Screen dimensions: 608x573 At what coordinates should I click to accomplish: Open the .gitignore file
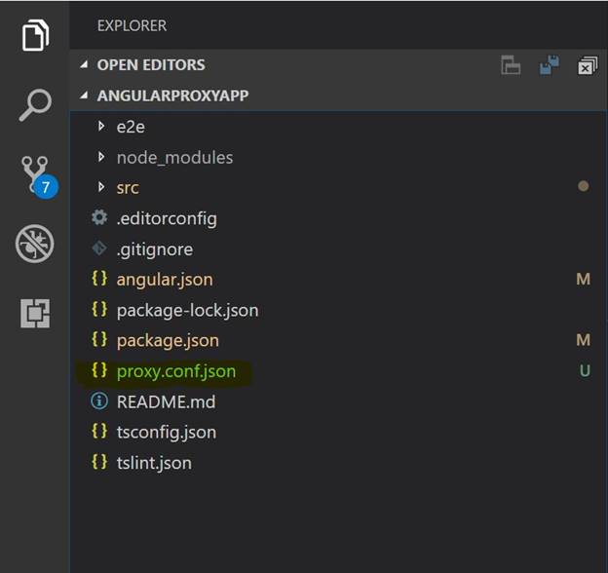click(155, 249)
